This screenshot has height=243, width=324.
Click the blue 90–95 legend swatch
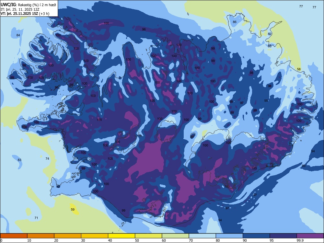point(256,236)
